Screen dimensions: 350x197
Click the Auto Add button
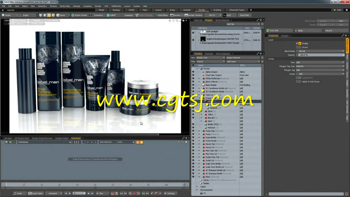click(x=279, y=31)
